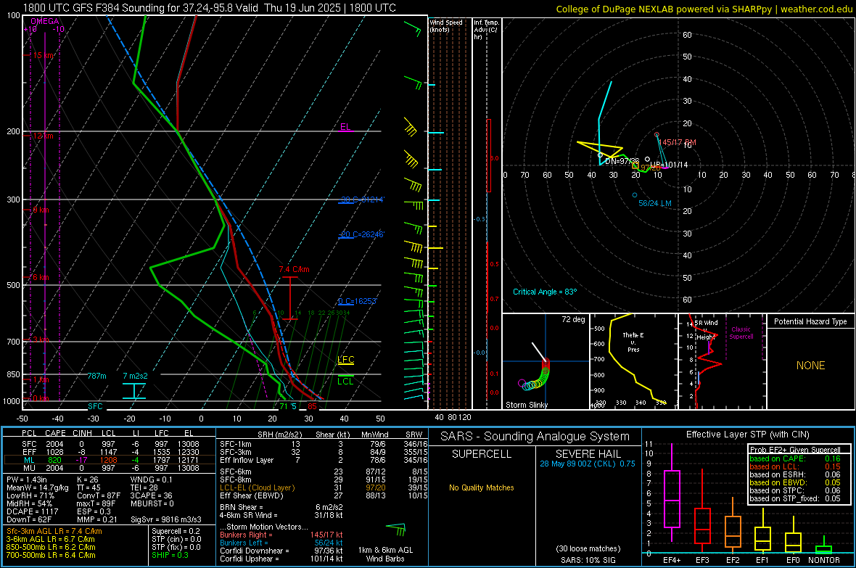Click the SigSvr = 9816 m3/s3 value

coord(166,519)
